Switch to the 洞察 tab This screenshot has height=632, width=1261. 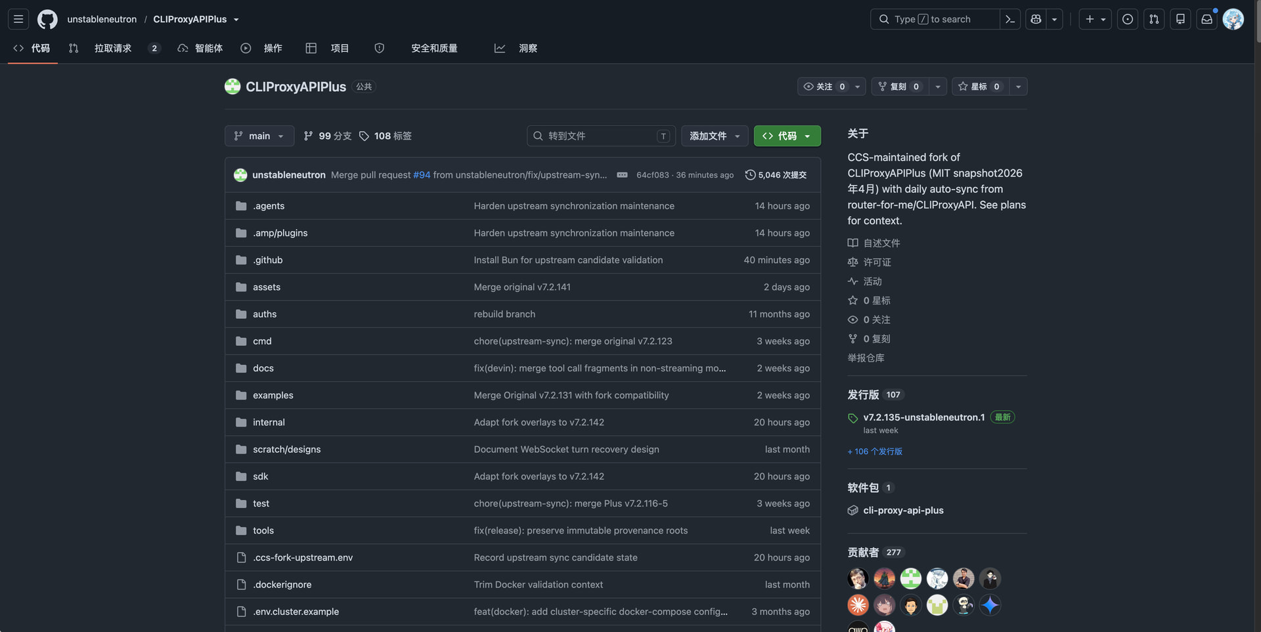(x=516, y=48)
